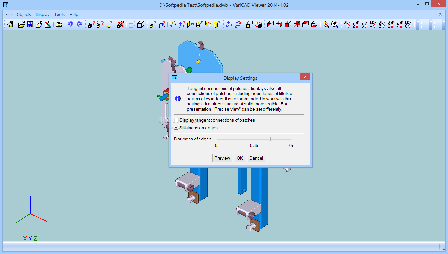
Task: Click Cancel in Display Settings
Action: (256, 158)
